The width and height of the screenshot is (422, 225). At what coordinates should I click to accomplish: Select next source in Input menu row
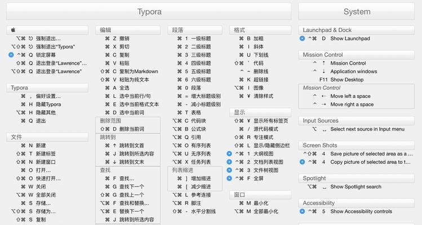(358, 129)
